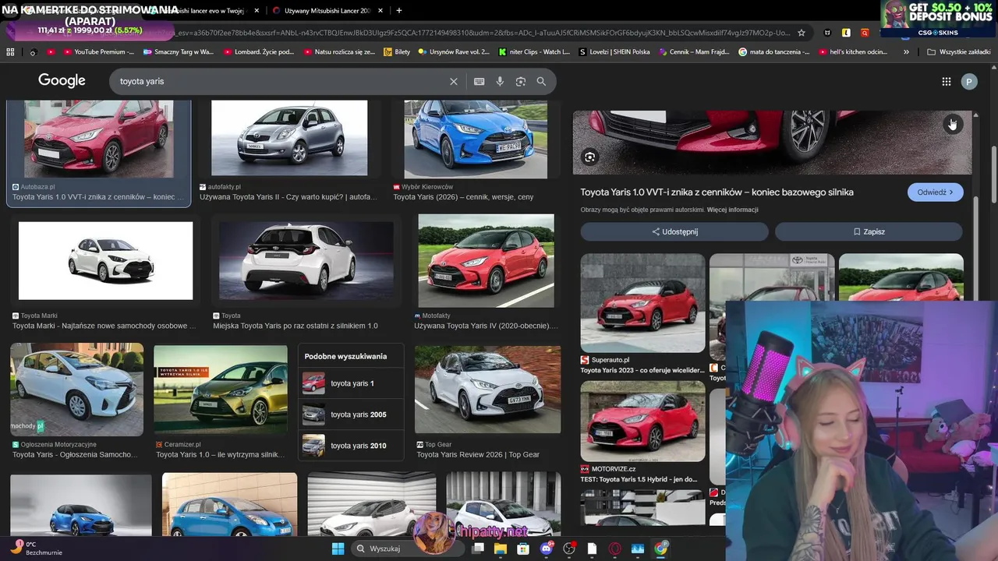Open the Chrome apps shortcut on bookmarks bar
This screenshot has height=561, width=998.
click(x=10, y=52)
